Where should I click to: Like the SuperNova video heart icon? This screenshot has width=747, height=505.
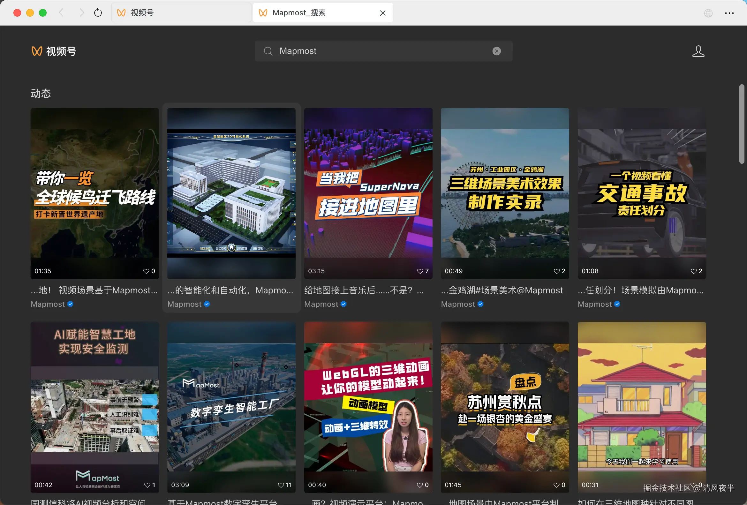pos(420,271)
